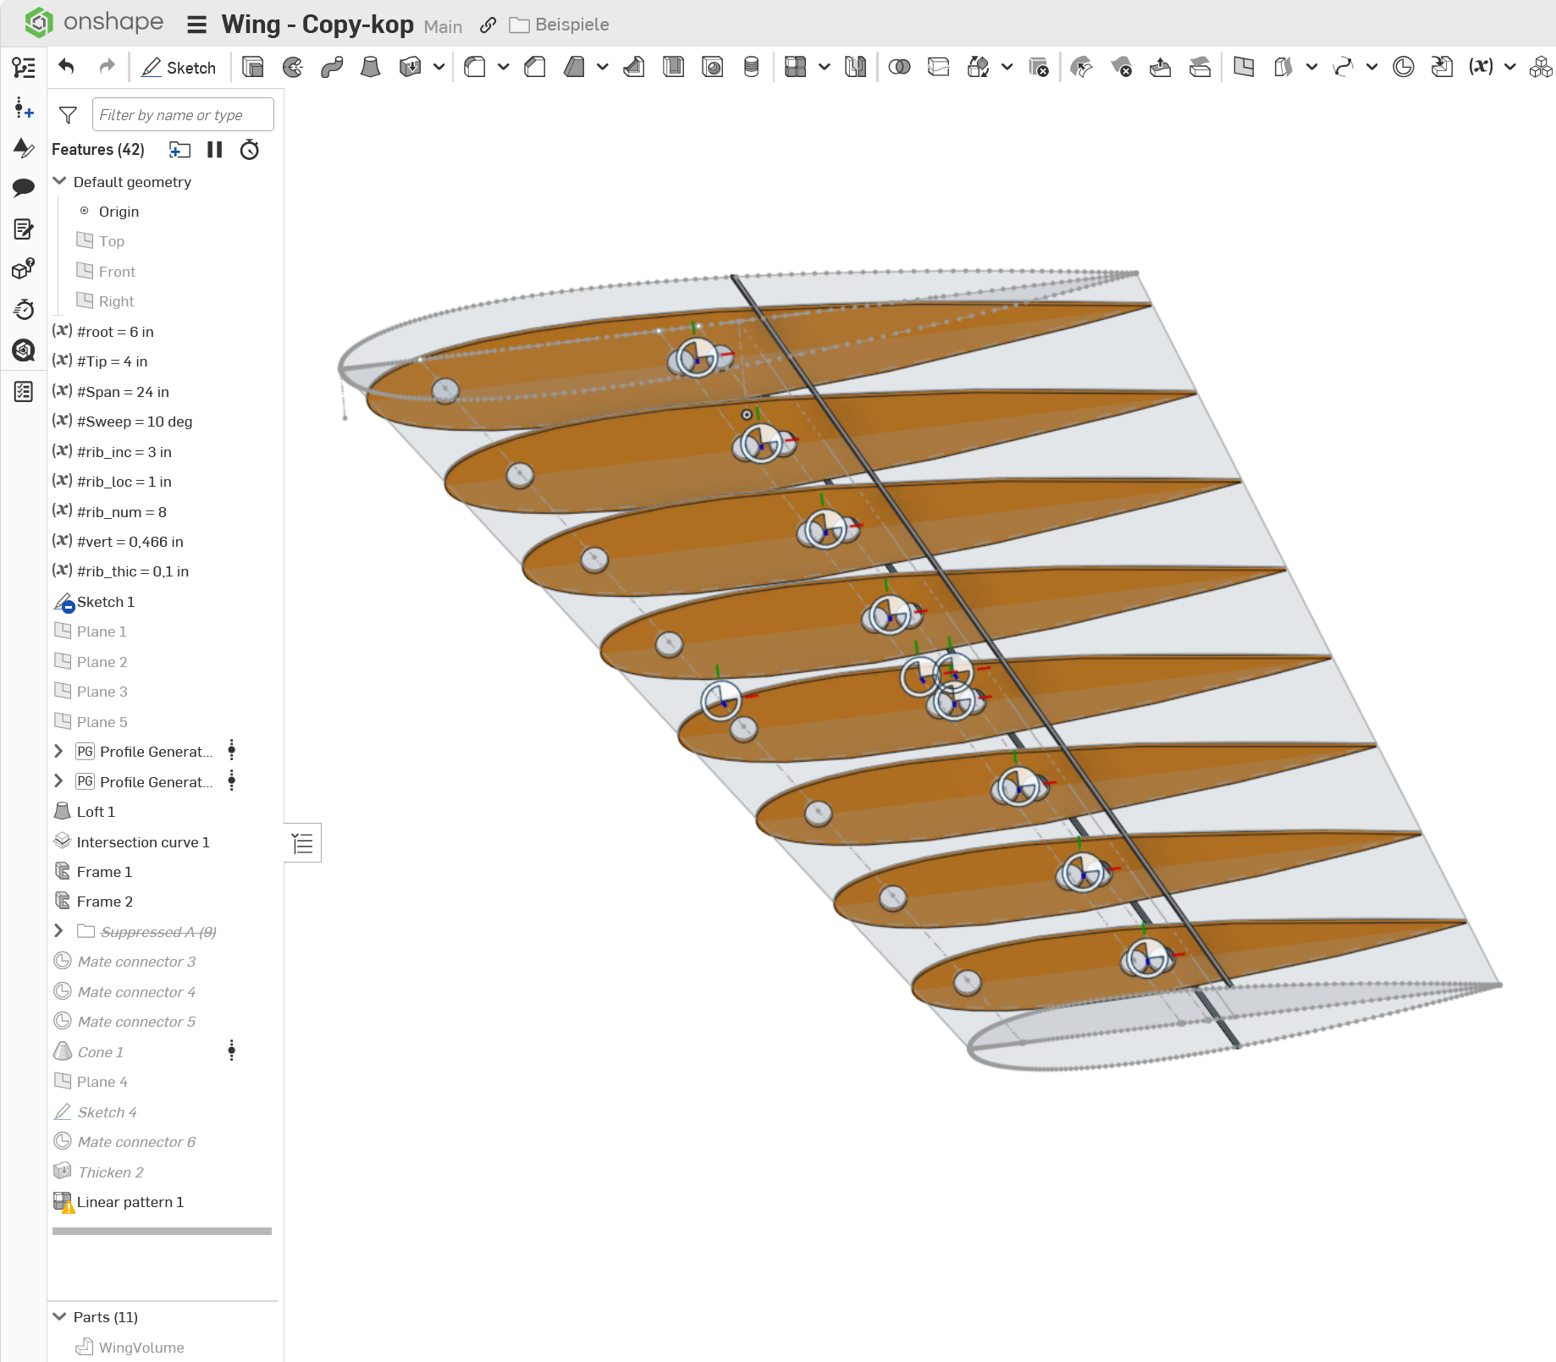Open the Mate connector tool
This screenshot has height=1362, width=1556.
tap(1403, 67)
